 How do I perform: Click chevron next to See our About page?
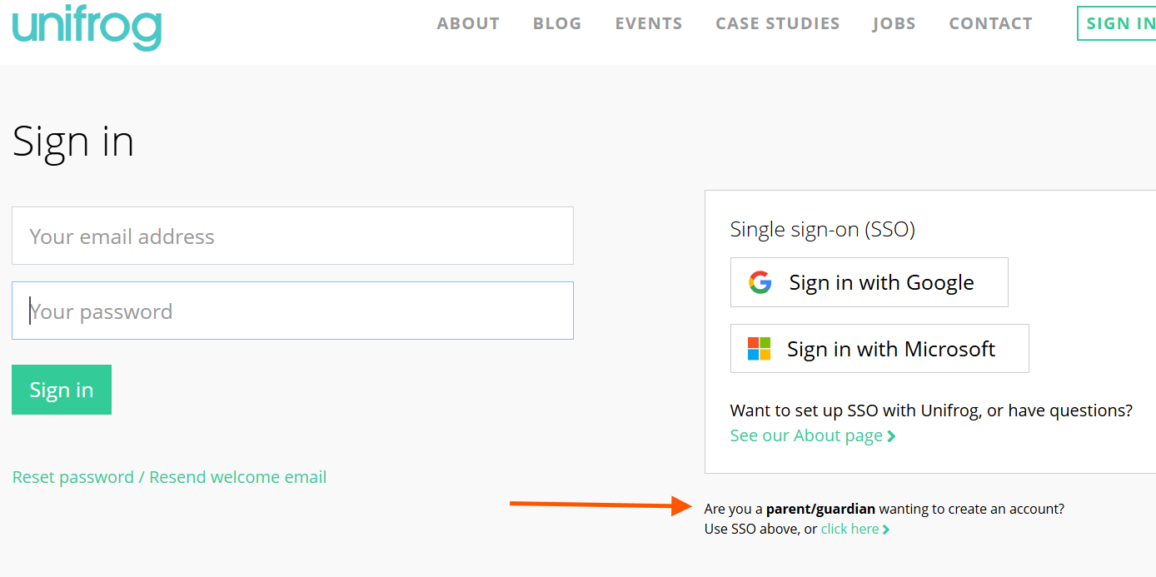(x=892, y=436)
